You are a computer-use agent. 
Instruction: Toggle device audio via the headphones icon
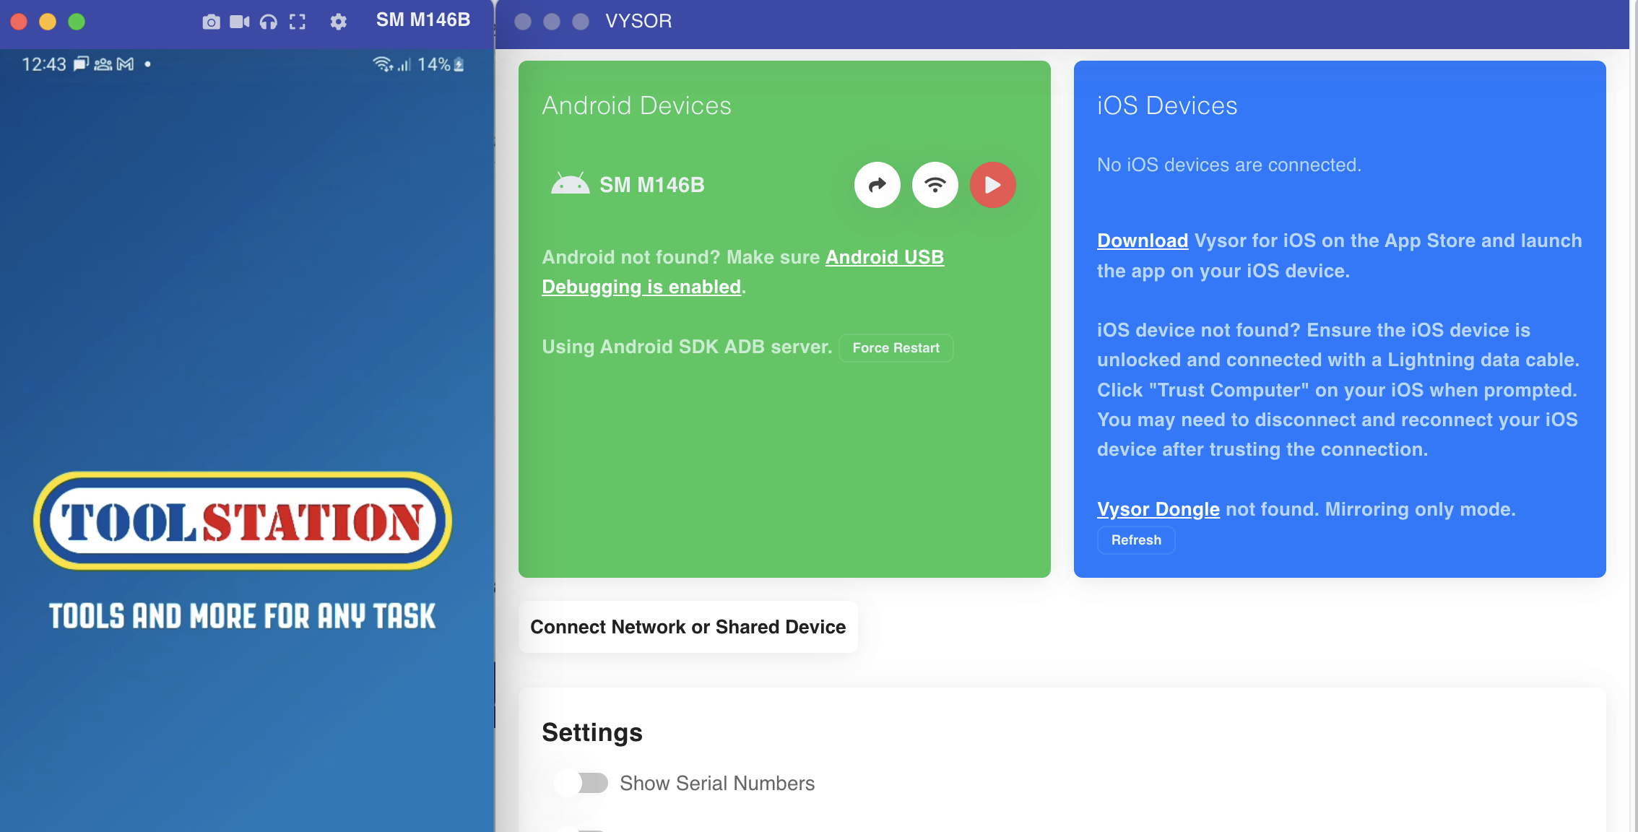(268, 22)
